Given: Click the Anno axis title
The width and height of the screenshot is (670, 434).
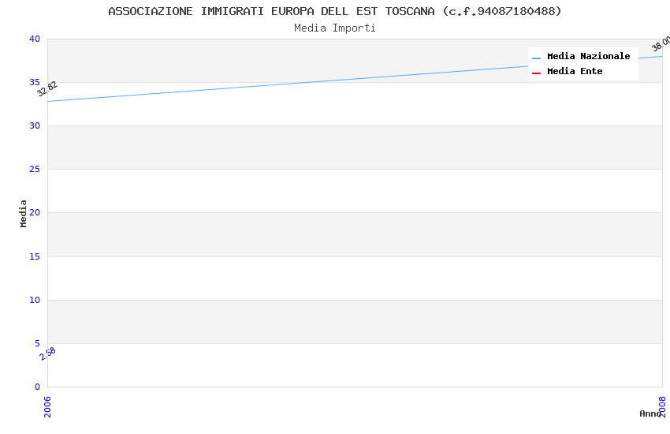Looking at the screenshot, I should tap(650, 413).
